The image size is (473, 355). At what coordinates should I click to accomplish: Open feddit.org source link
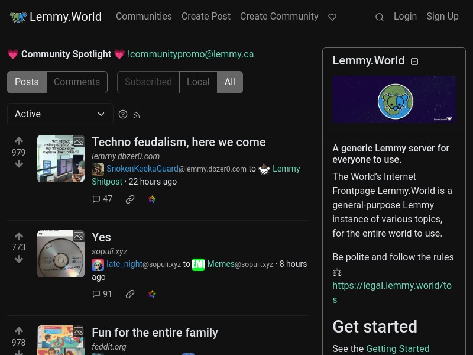click(109, 347)
